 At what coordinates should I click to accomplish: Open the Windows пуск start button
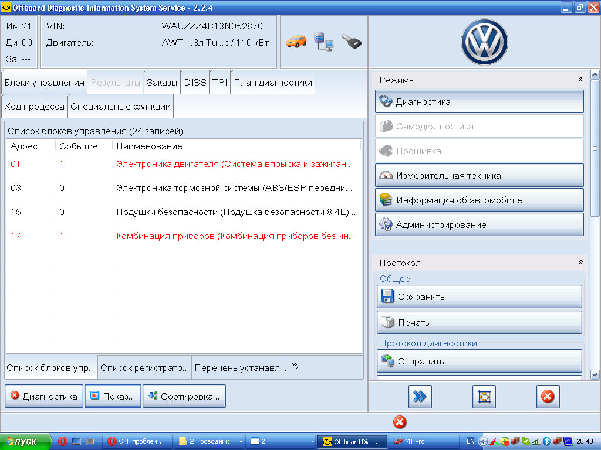click(x=25, y=442)
